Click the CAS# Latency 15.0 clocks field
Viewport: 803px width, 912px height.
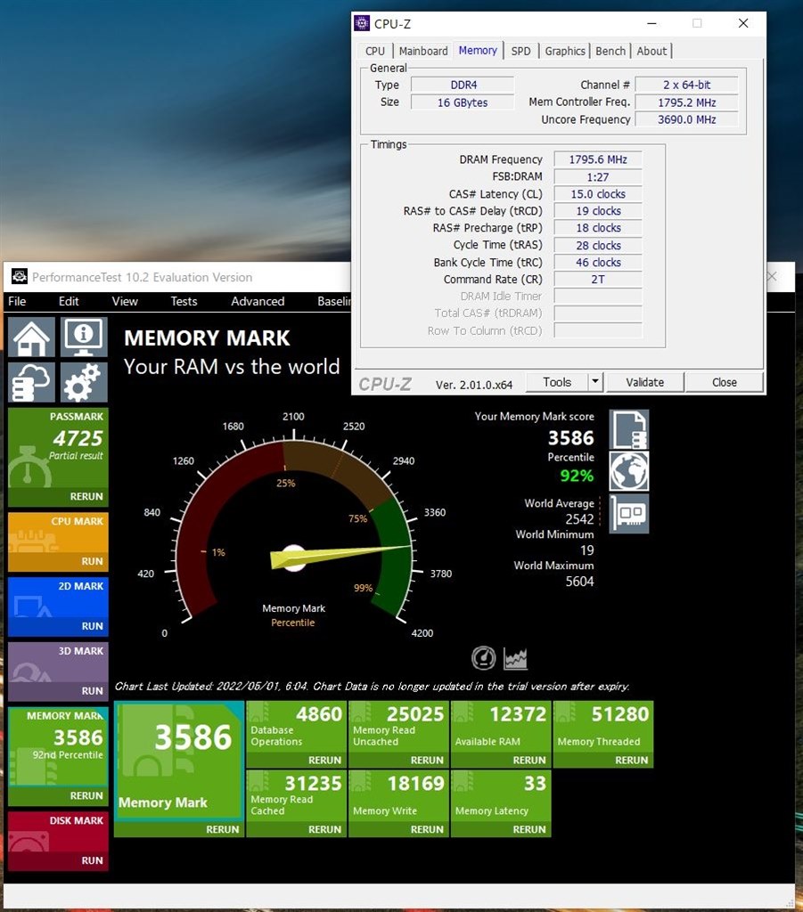(x=598, y=193)
